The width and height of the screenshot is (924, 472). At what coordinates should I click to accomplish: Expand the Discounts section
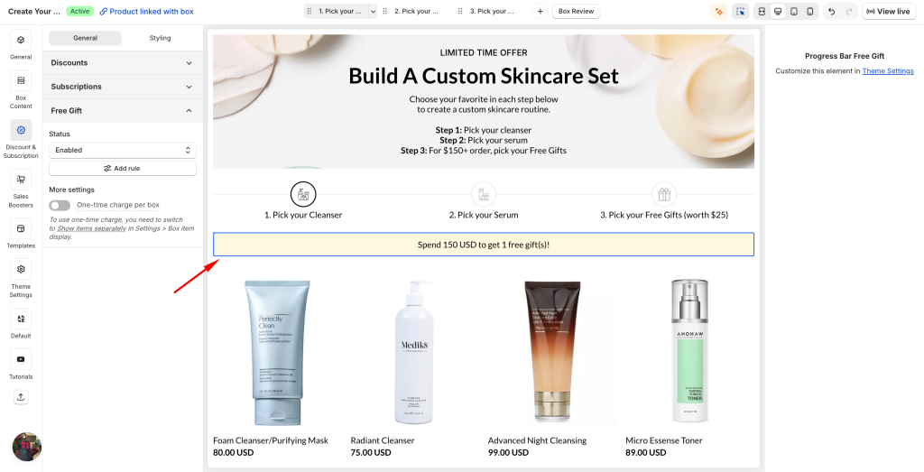point(122,62)
